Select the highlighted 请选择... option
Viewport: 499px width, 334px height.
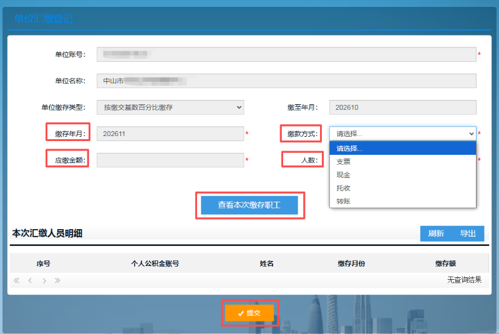pos(403,149)
